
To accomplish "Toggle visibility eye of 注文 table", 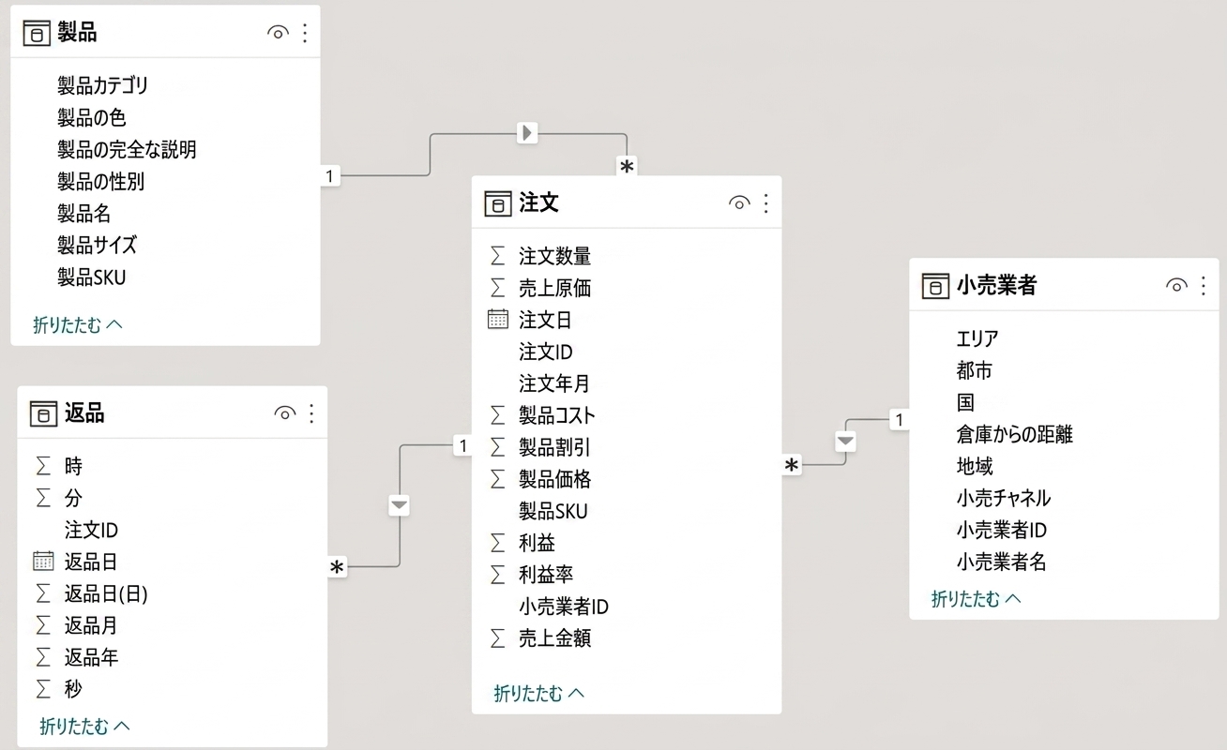I will coord(738,203).
